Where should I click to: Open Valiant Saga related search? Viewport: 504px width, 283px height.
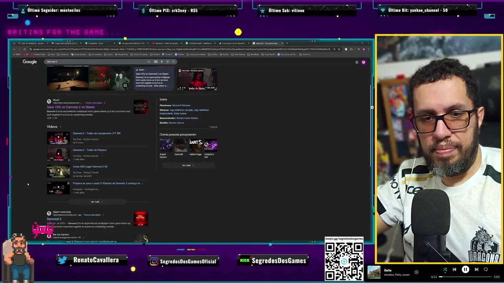[196, 147]
